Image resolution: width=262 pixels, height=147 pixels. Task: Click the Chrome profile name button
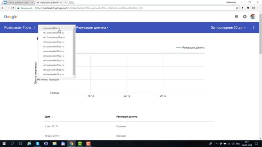(231, 2)
